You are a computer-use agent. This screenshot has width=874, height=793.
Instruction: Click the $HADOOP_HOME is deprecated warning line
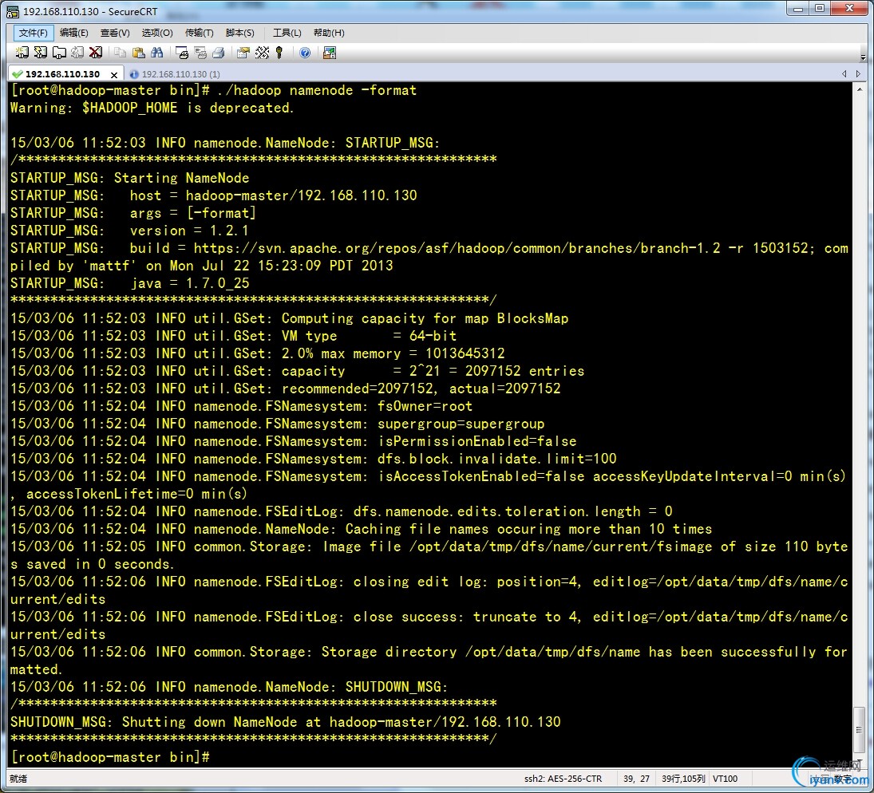152,108
